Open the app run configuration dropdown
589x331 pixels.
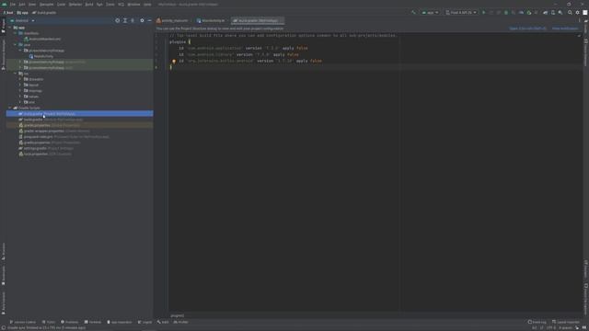(x=430, y=12)
